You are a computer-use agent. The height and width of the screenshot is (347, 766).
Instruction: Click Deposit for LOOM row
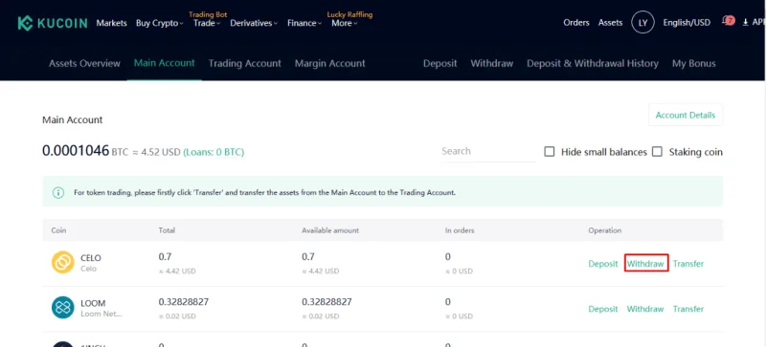[x=603, y=309]
